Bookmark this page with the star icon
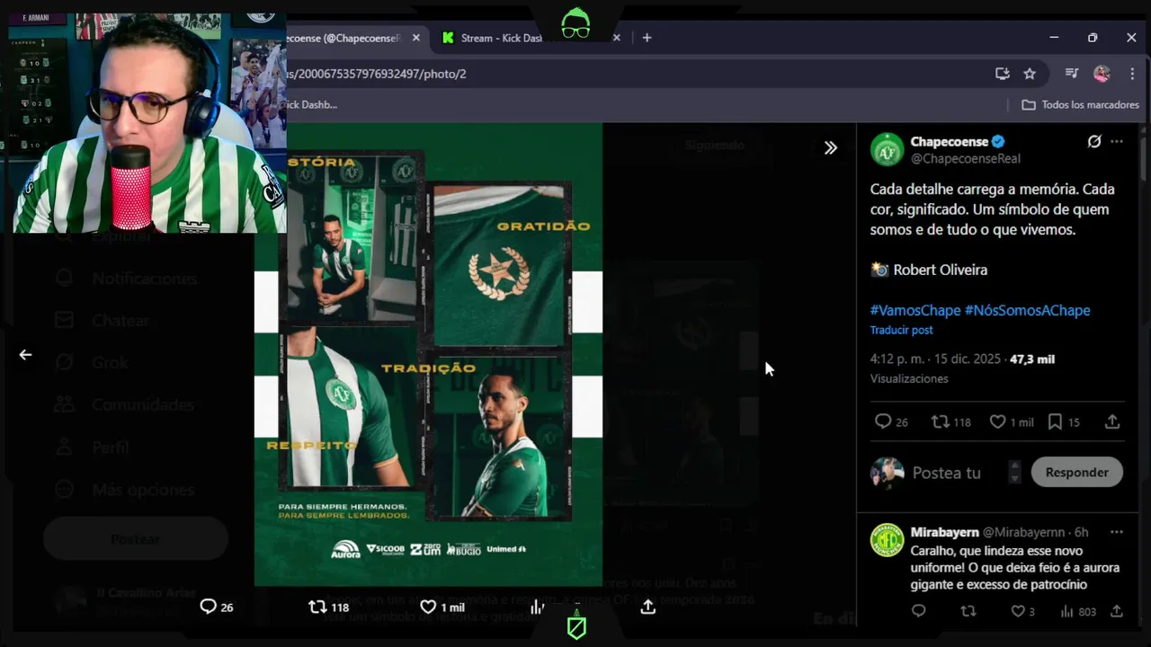This screenshot has width=1151, height=647. tap(1030, 74)
